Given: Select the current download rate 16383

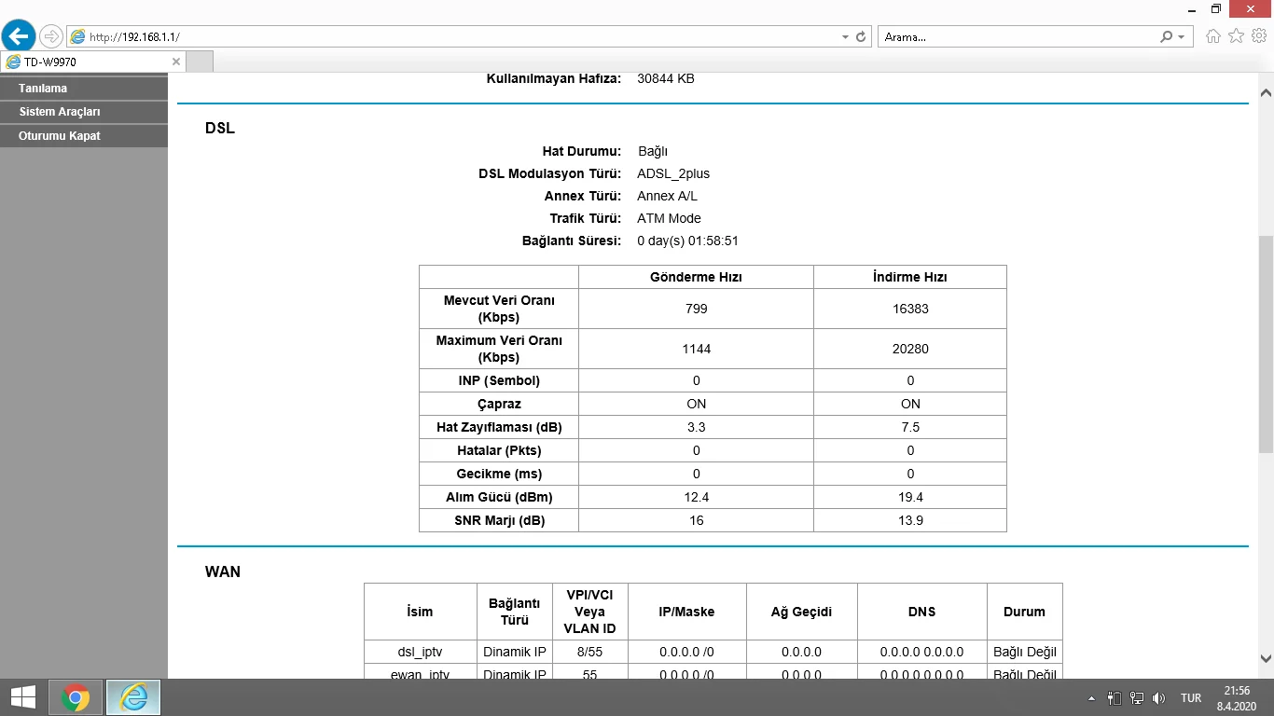Looking at the screenshot, I should pyautogui.click(x=910, y=309).
